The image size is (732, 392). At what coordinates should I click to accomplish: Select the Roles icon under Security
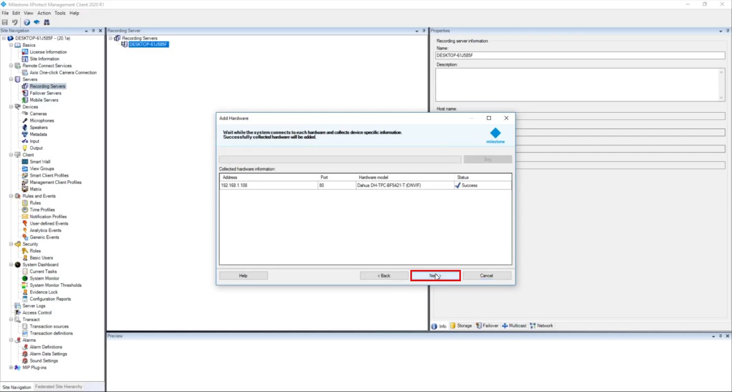click(25, 251)
